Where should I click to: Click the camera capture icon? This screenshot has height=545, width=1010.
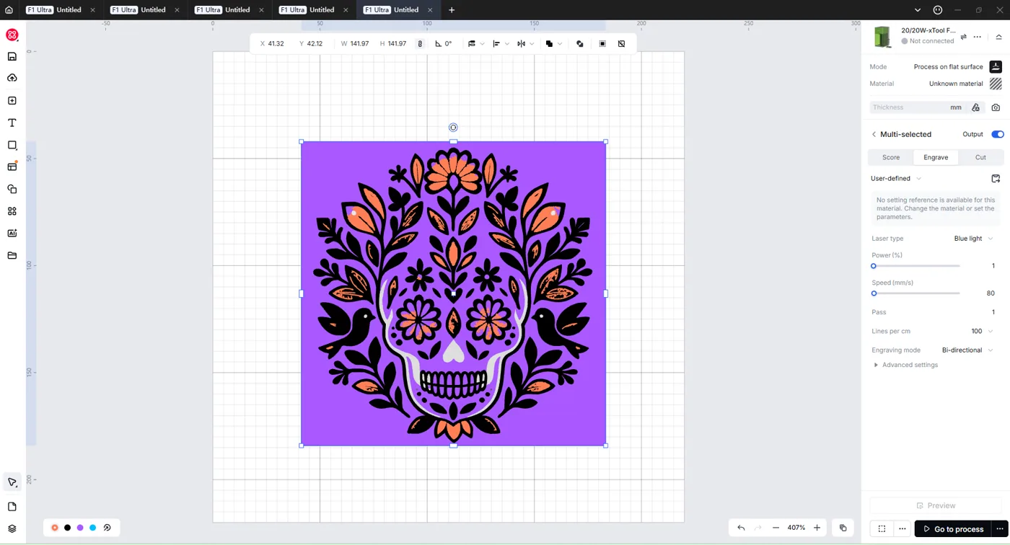(996, 107)
